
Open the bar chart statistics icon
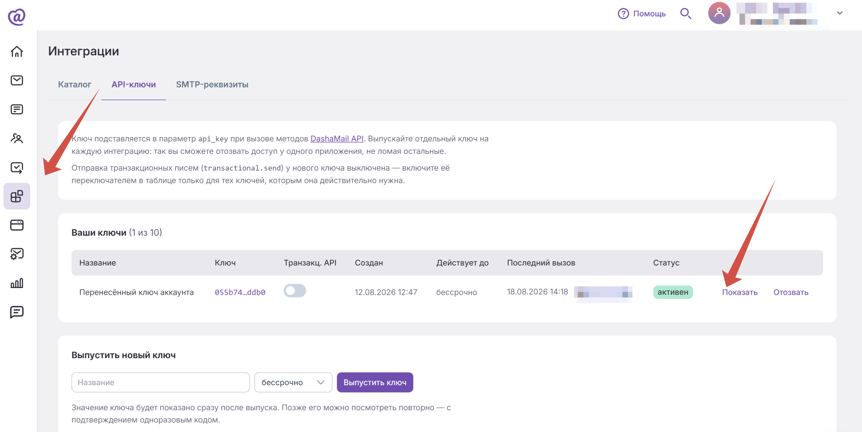pos(17,283)
